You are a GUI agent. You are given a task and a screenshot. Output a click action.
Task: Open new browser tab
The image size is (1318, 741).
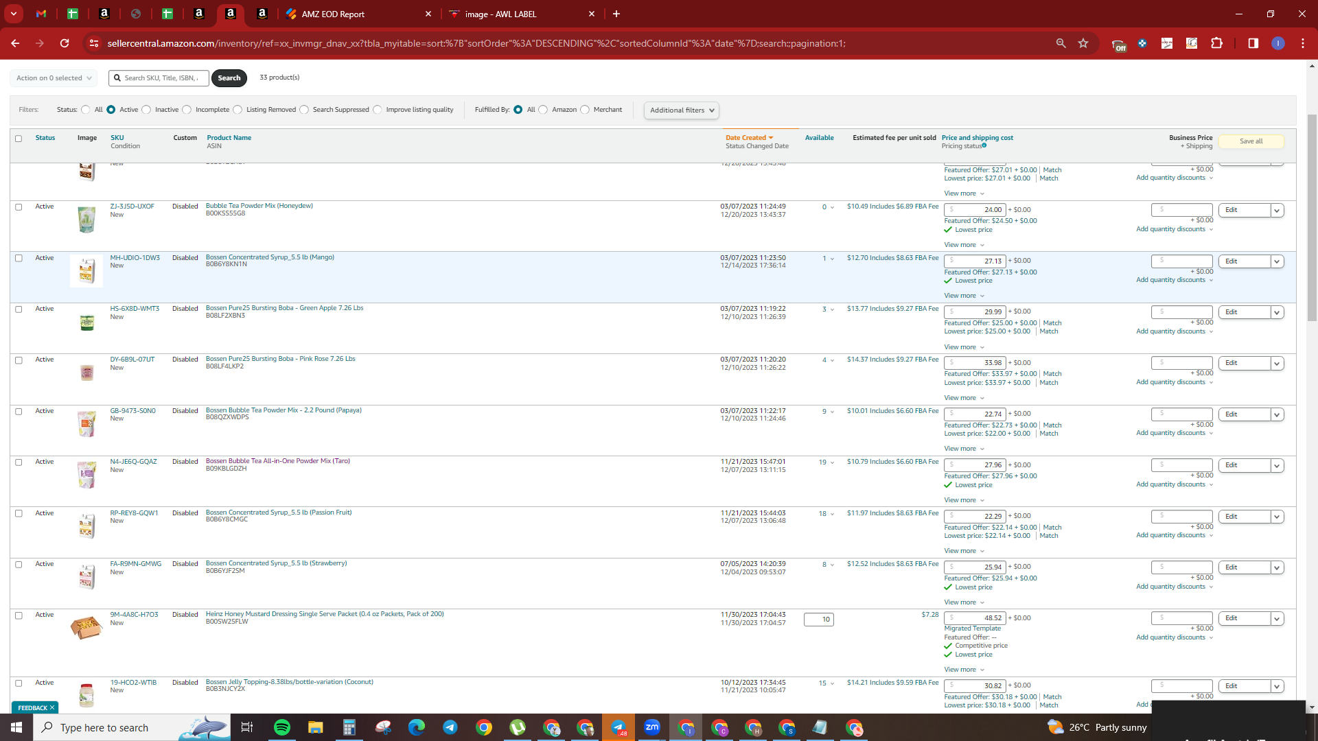point(616,14)
